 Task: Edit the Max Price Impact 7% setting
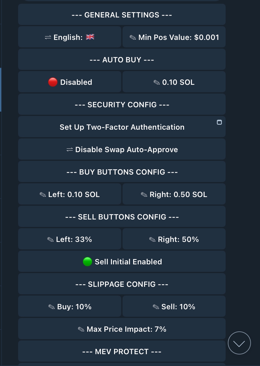(122, 329)
